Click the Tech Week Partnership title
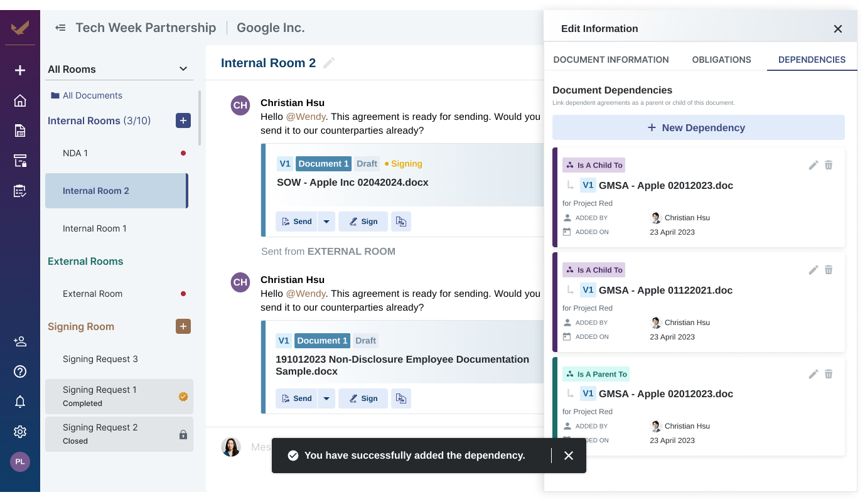Screen dimensions: 865x502 click(146, 28)
